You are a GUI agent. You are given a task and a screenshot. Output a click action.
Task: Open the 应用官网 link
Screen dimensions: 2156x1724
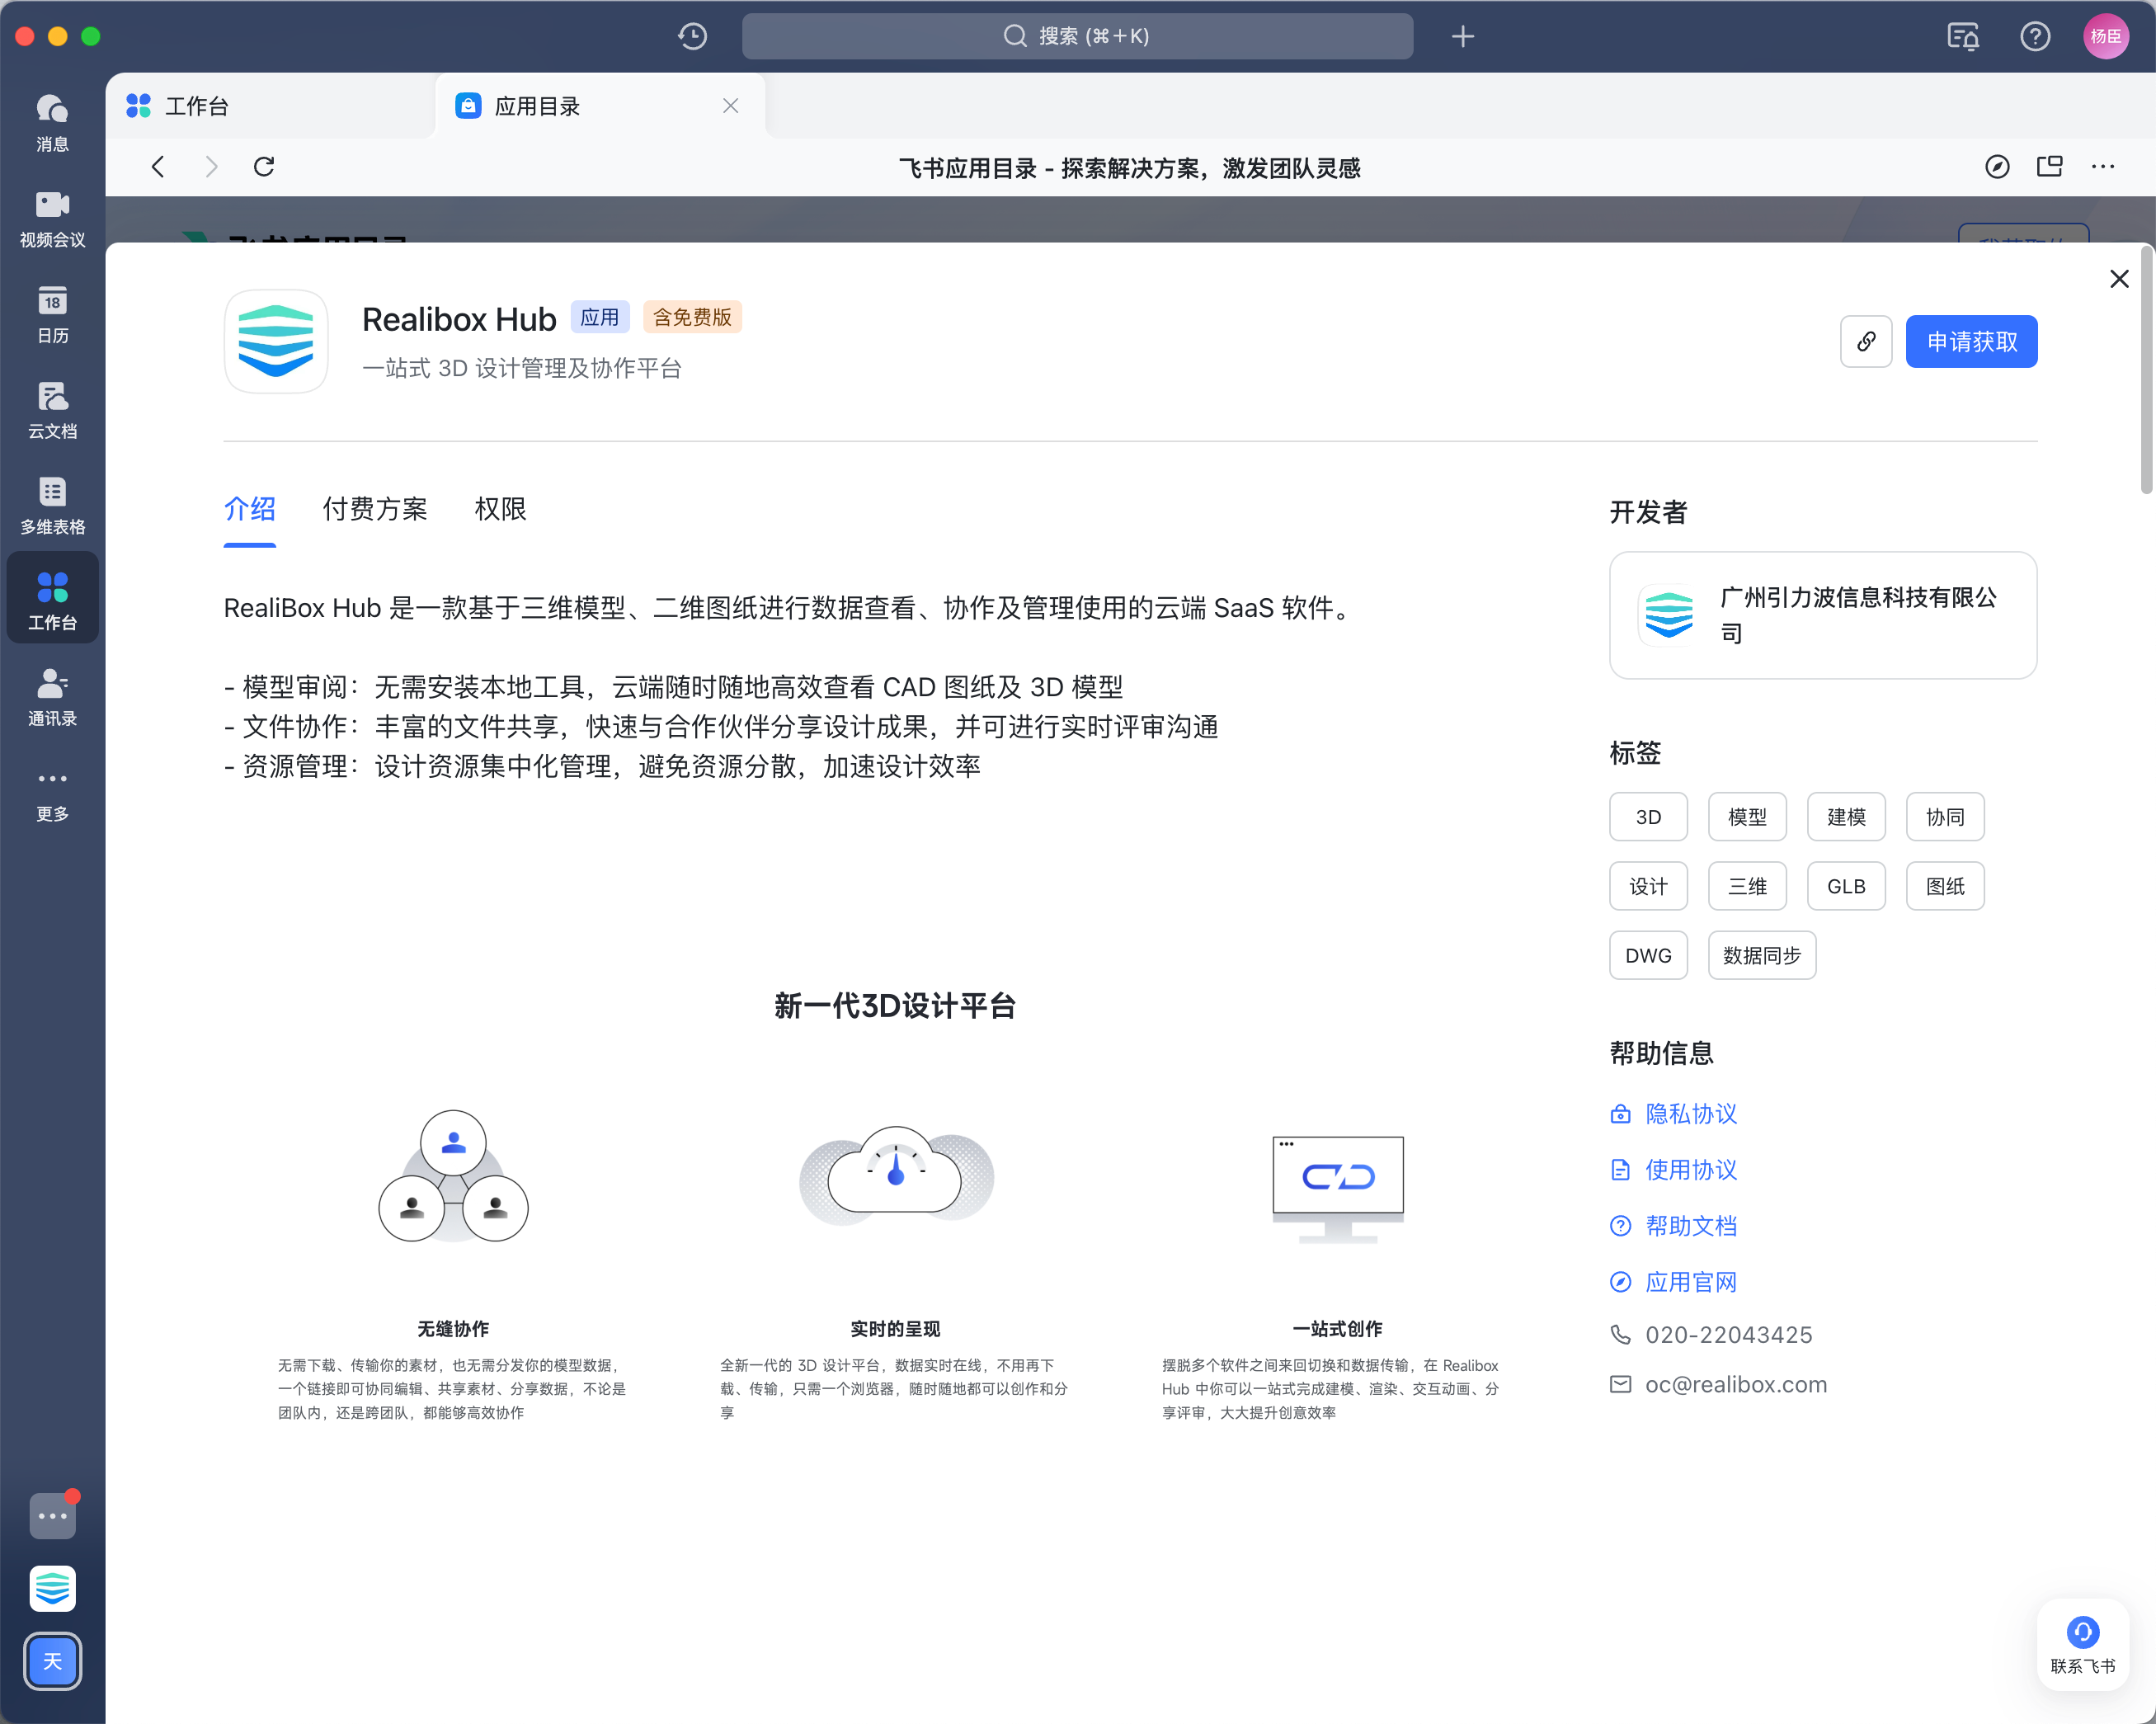click(x=1691, y=1282)
